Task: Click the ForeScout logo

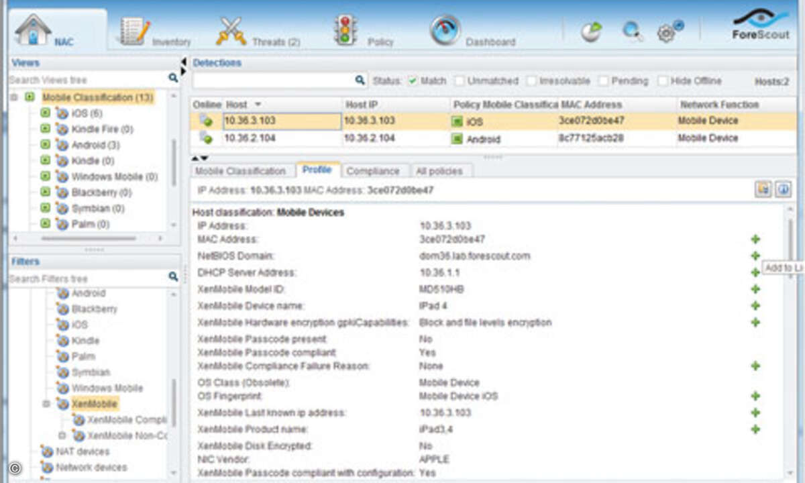Action: pyautogui.click(x=760, y=25)
